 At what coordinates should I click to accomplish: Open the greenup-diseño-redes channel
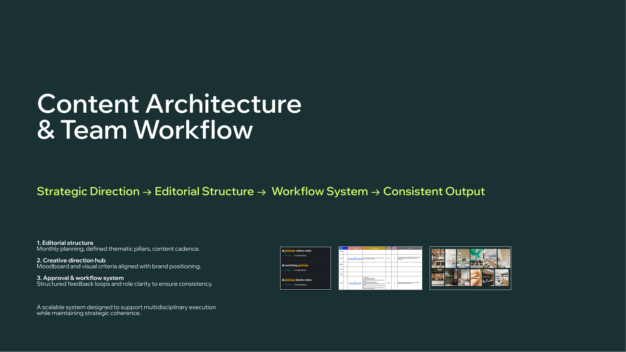298,280
